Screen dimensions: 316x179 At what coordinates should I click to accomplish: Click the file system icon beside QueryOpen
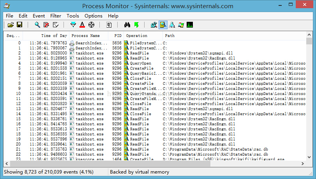[x=126, y=63]
